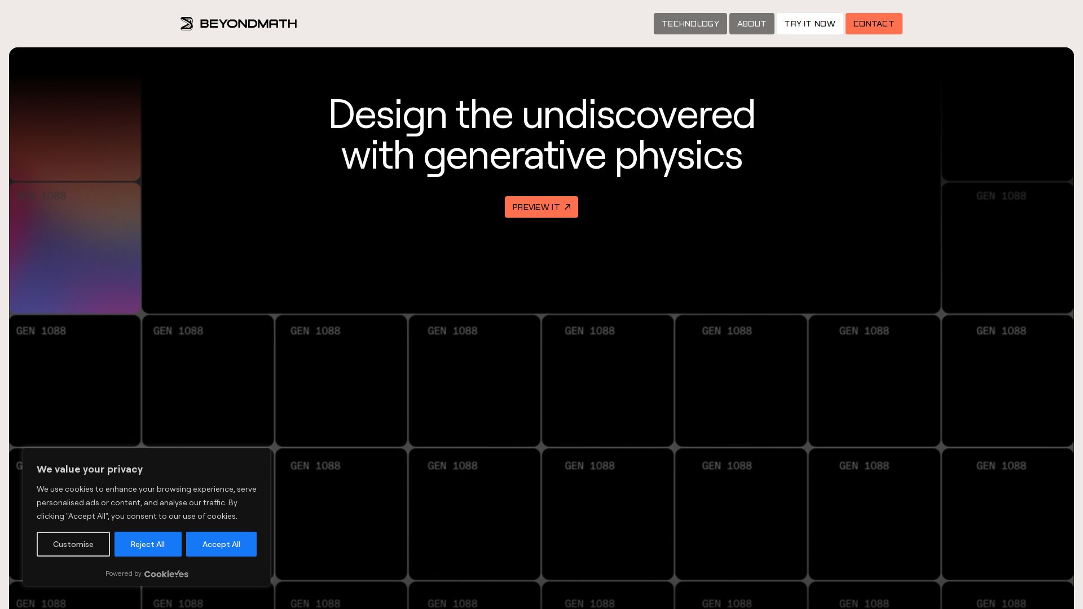Go to the About page
Screen dimensions: 1083x609
[751, 24]
